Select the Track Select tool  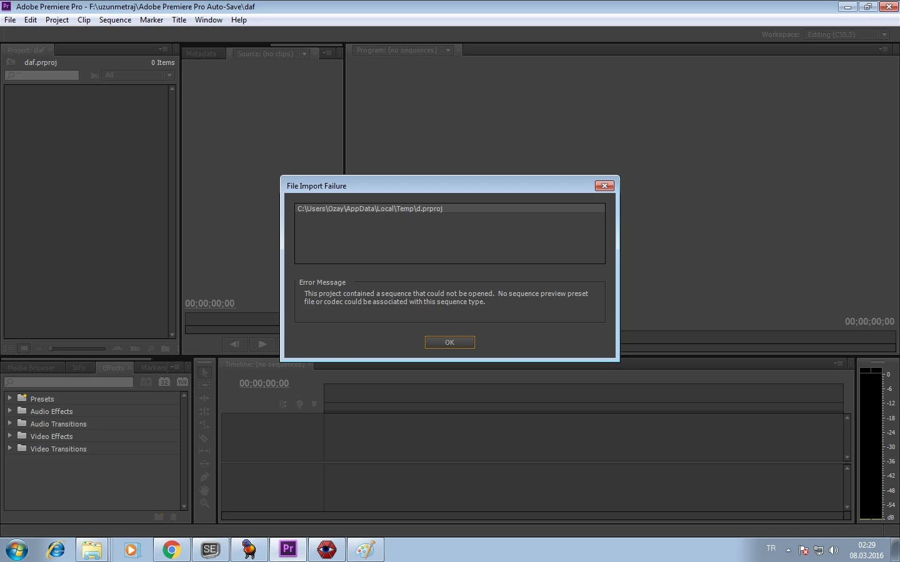pyautogui.click(x=204, y=385)
